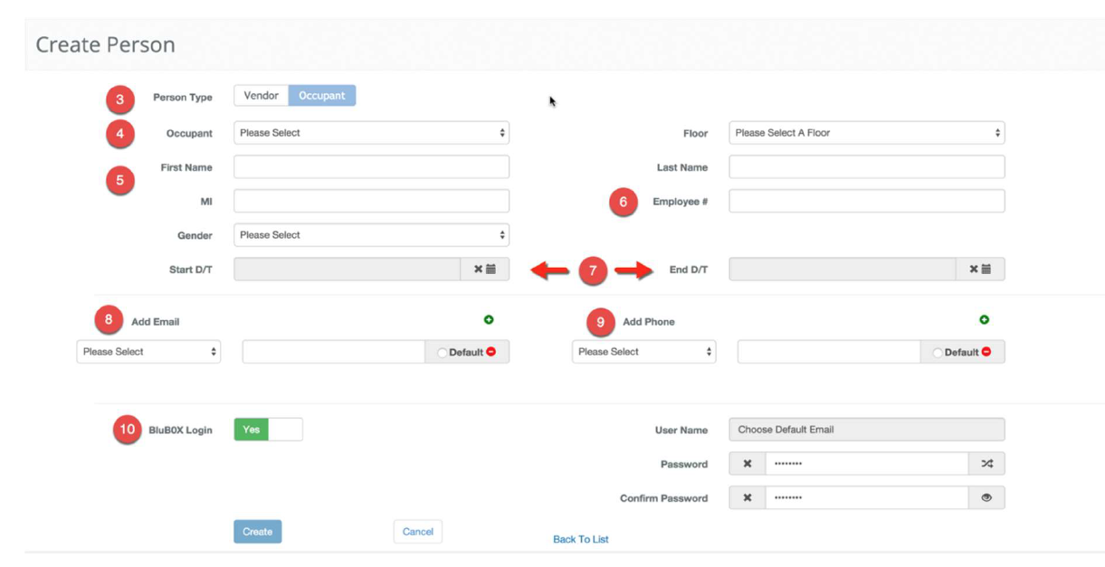Open the Start D/T calendar picker
The image size is (1105, 567).
[x=491, y=269]
